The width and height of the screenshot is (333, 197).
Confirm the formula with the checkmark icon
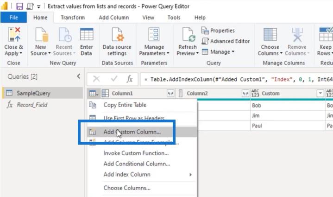(114, 79)
